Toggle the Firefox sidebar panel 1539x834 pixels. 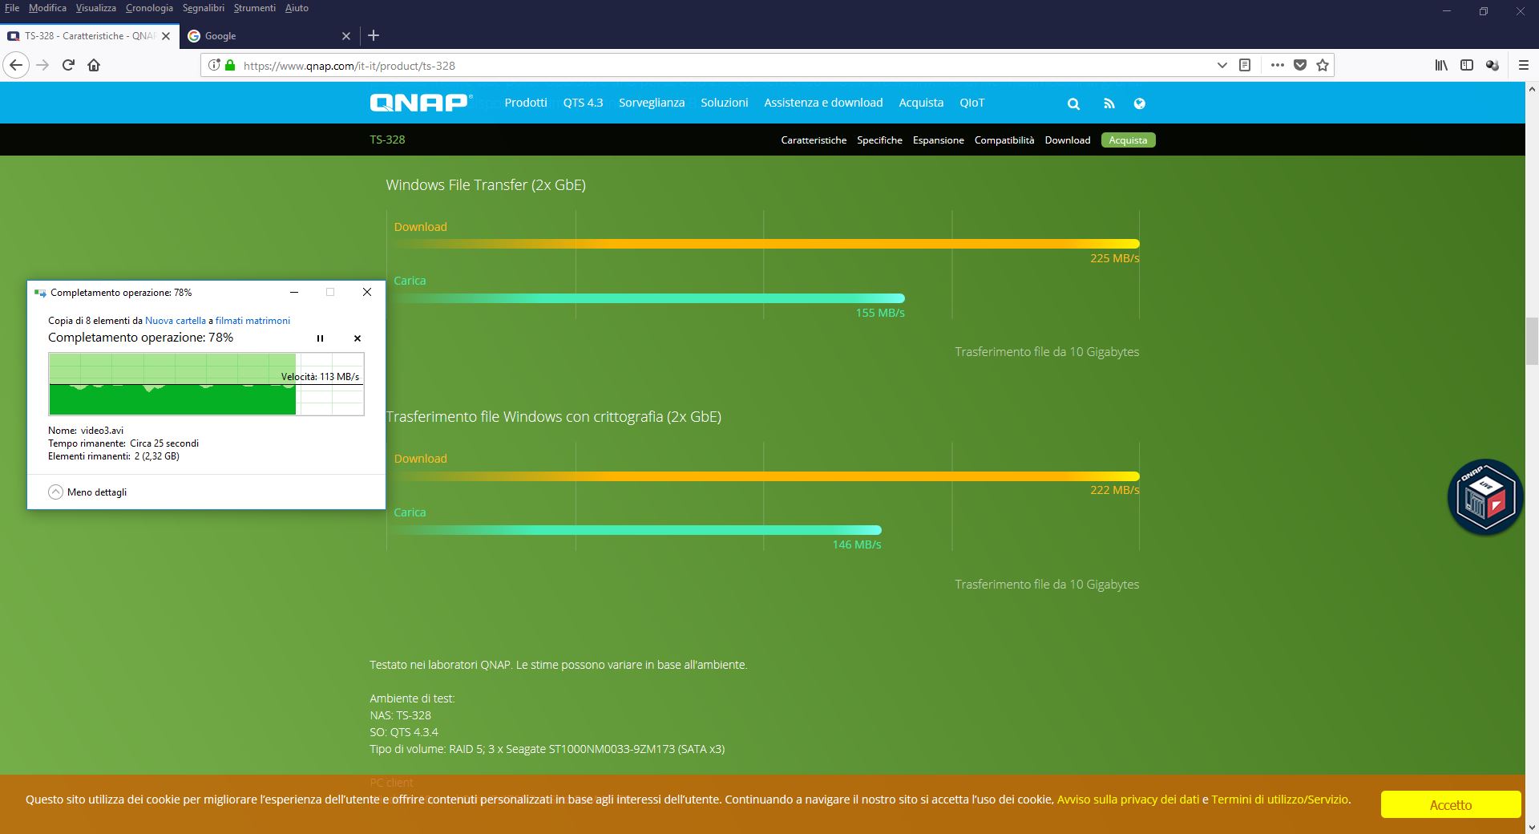pos(1466,66)
